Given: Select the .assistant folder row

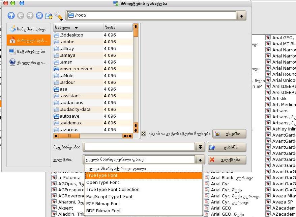Looking at the screenshot, I should click(x=93, y=96).
